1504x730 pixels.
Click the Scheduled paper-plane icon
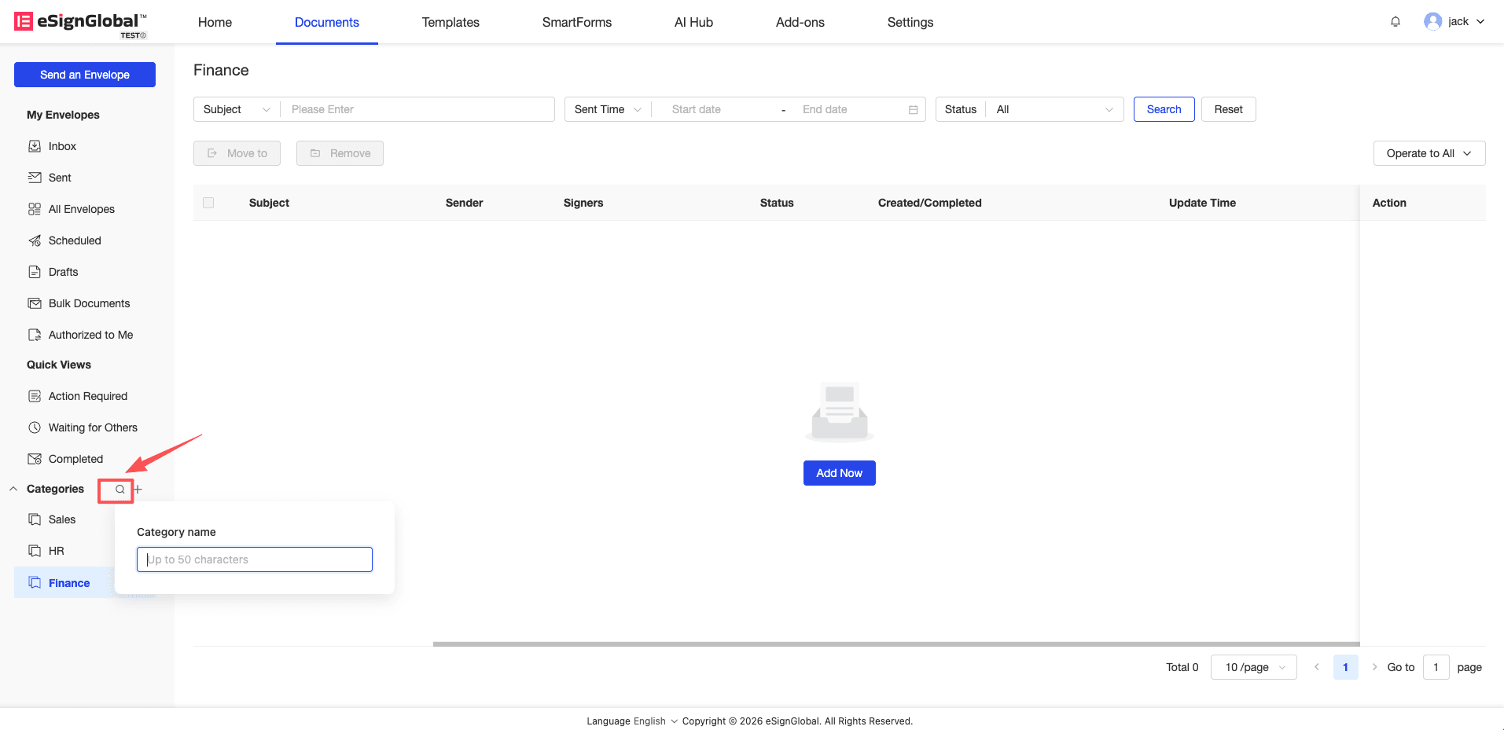[x=35, y=240]
